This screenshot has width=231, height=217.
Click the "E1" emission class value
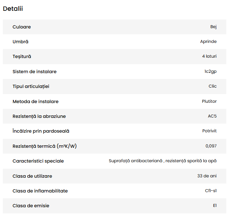coord(214,205)
